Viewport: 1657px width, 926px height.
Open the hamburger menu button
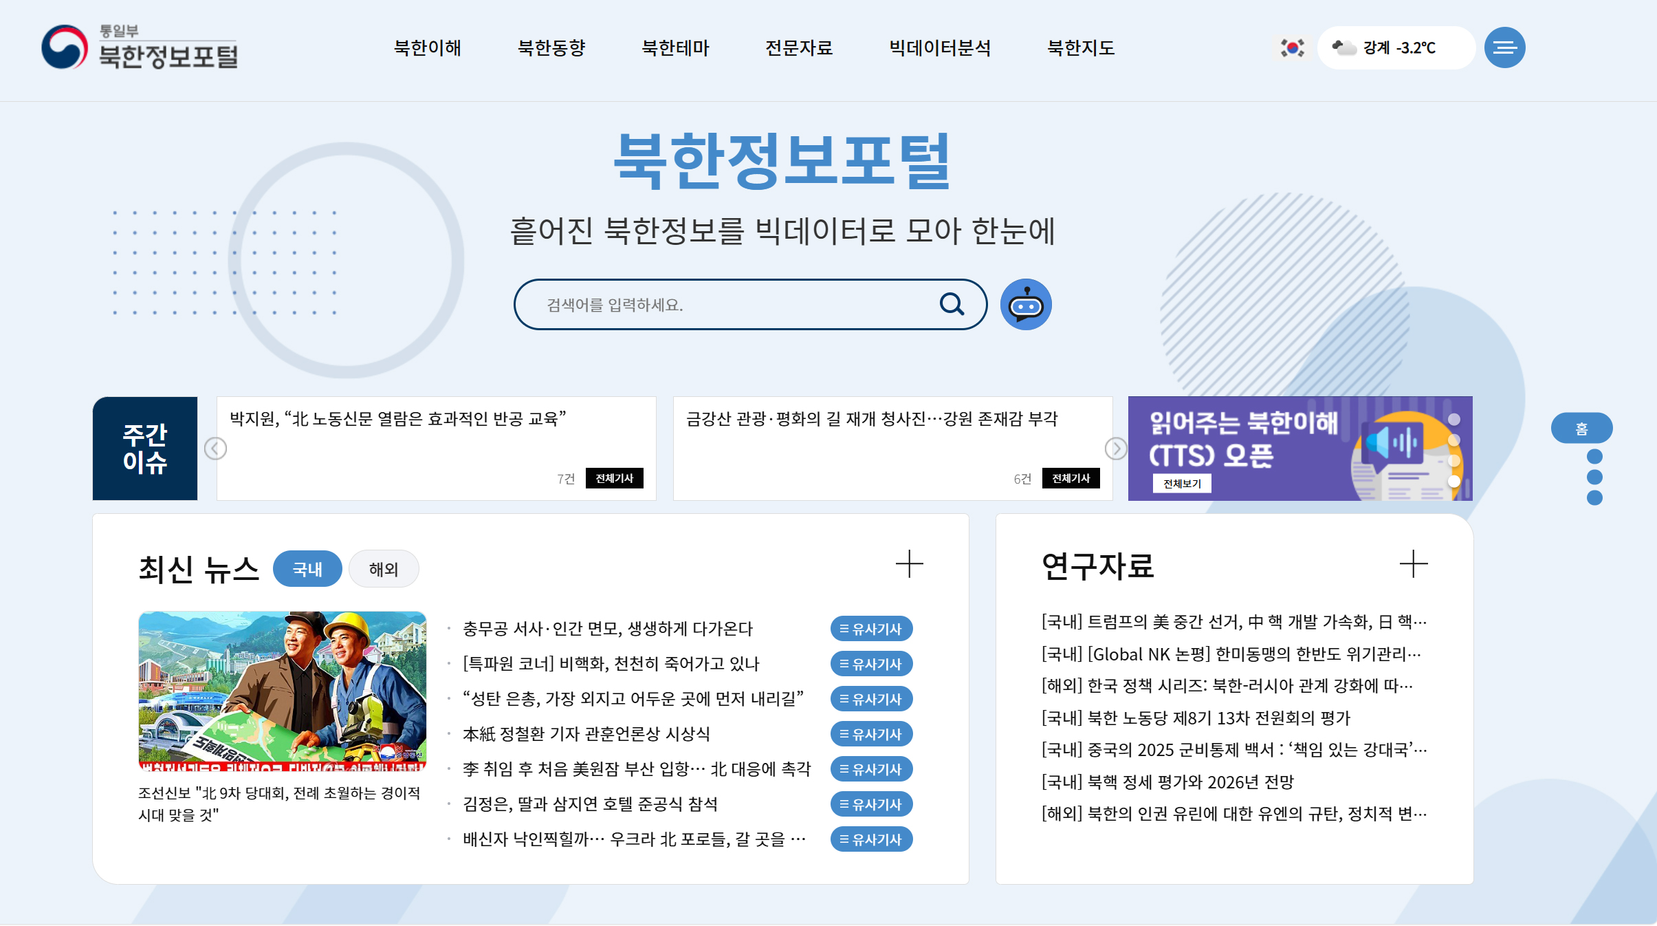tap(1504, 47)
